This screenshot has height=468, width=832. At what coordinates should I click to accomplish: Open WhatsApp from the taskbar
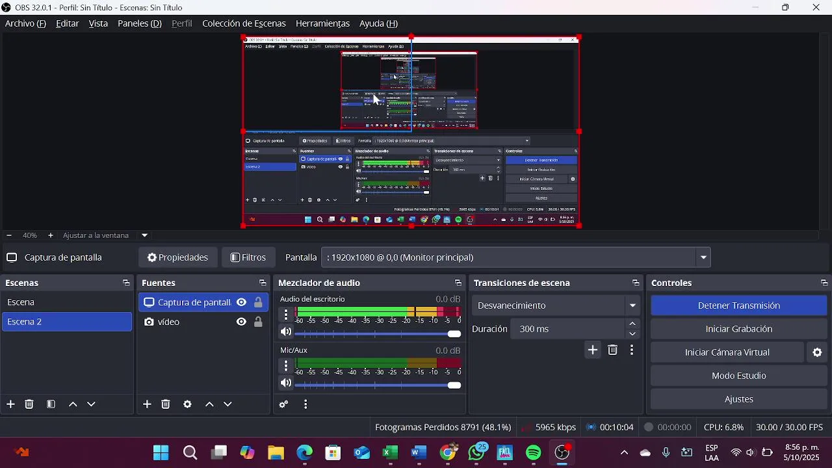point(476,453)
